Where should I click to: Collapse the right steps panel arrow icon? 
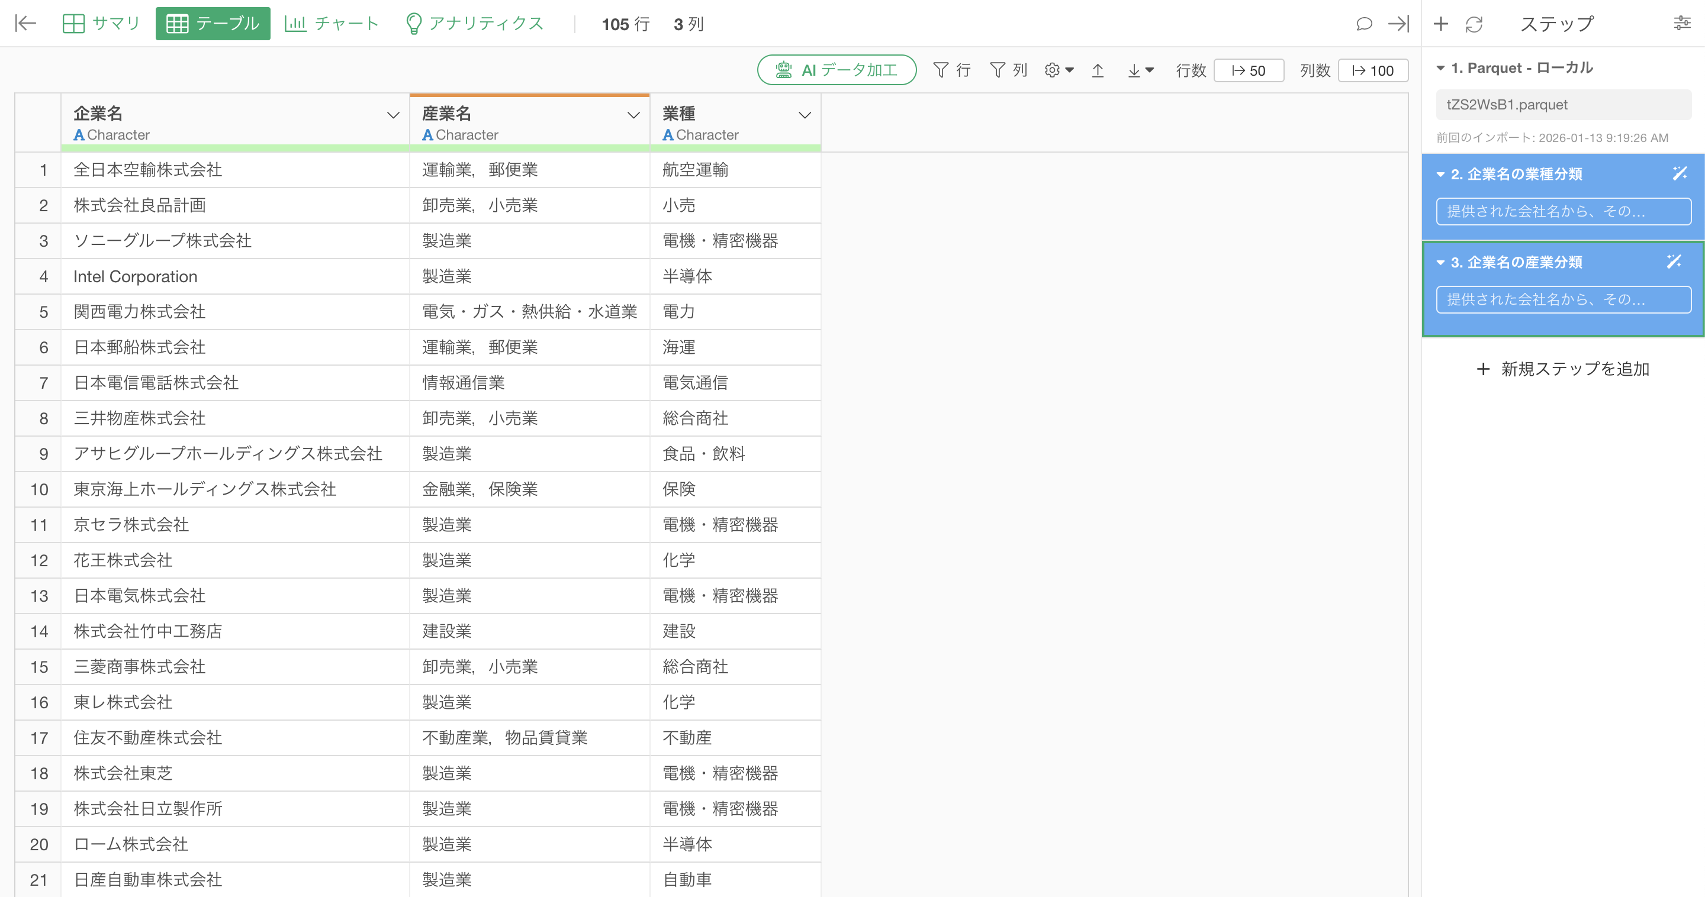click(1398, 24)
